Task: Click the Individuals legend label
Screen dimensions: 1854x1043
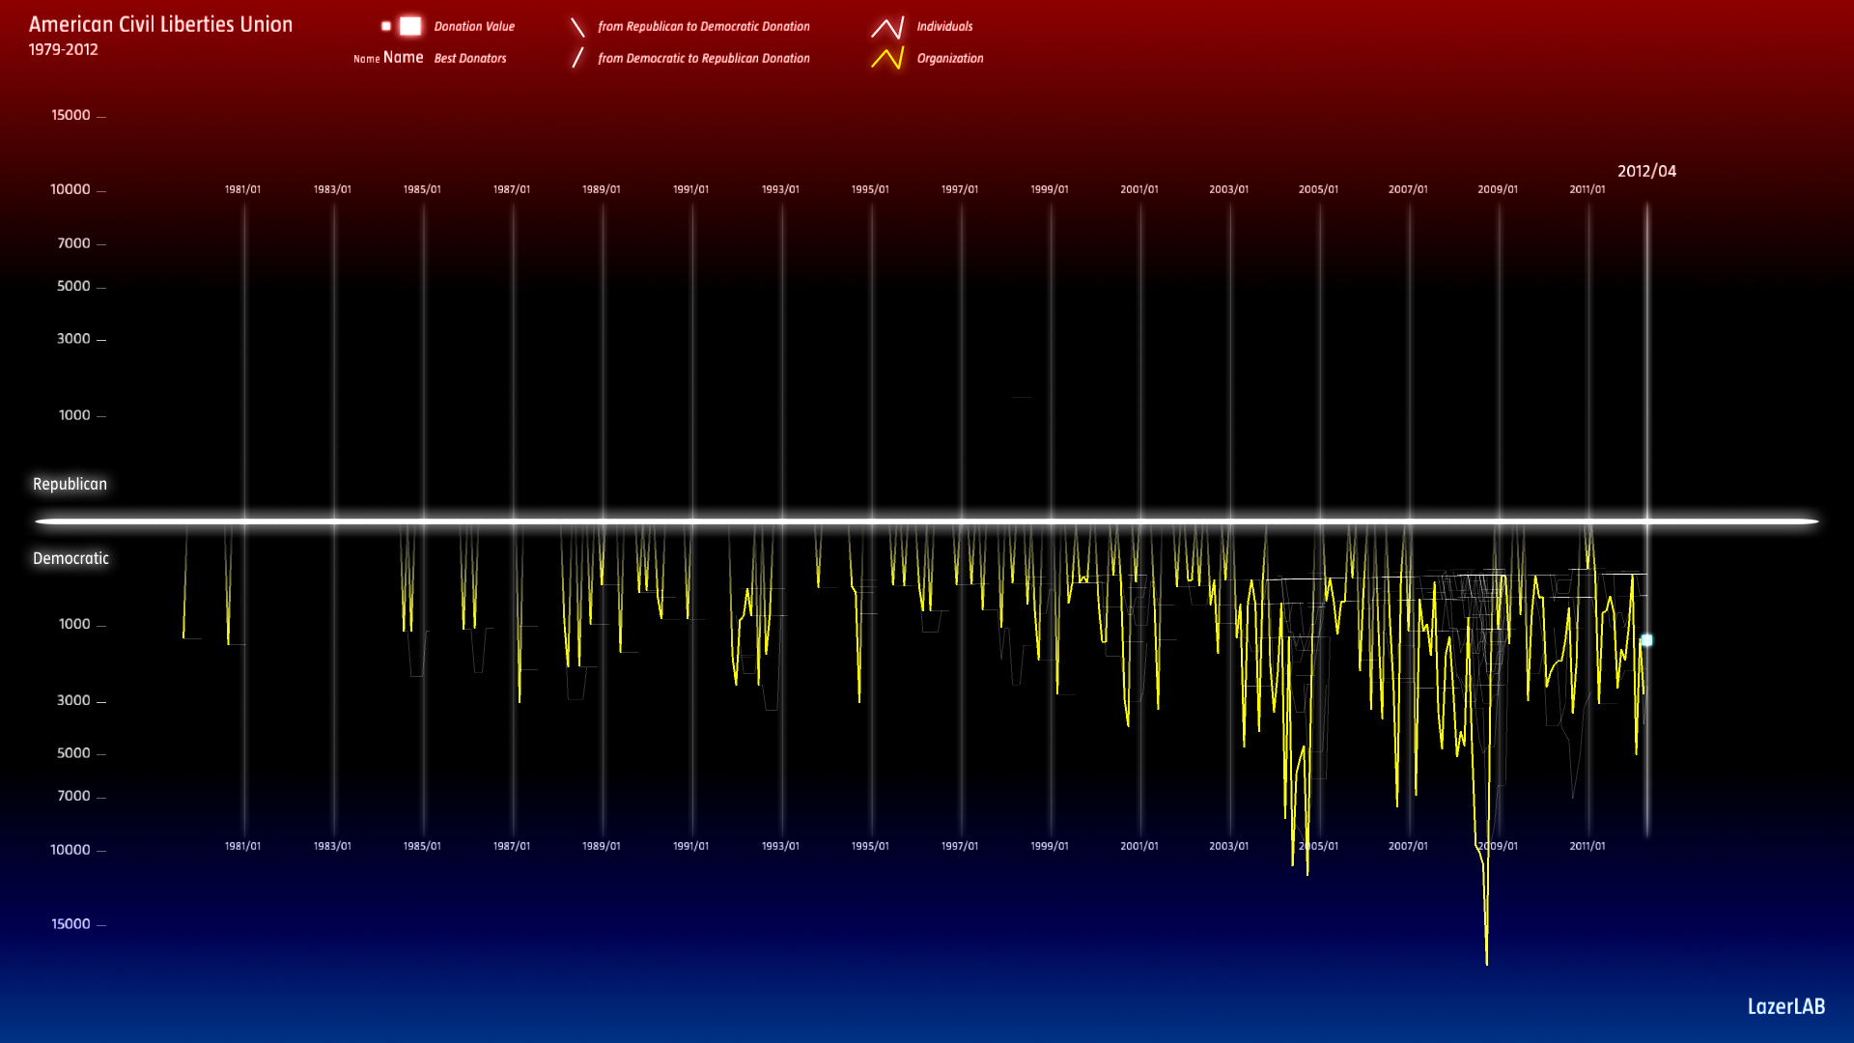Action: click(x=944, y=26)
